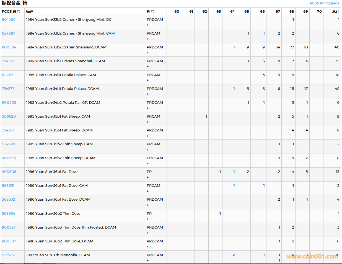This screenshot has width=342, height=264.
Task: Click the 描述 description column header
Action: click(x=30, y=11)
